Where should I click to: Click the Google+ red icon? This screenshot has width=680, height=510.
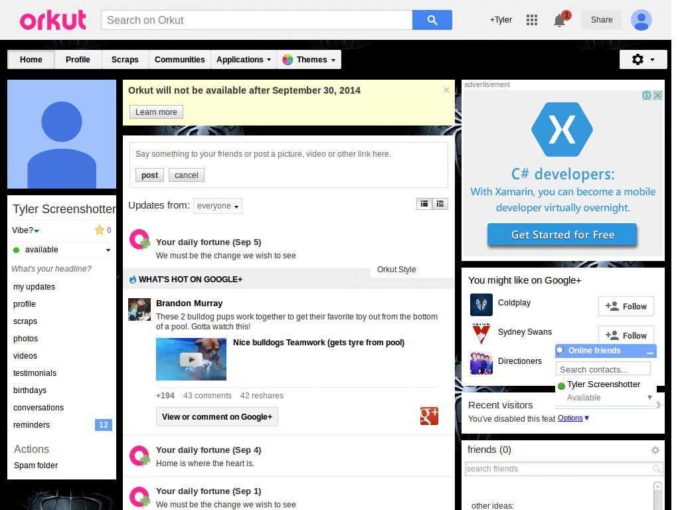coord(429,416)
